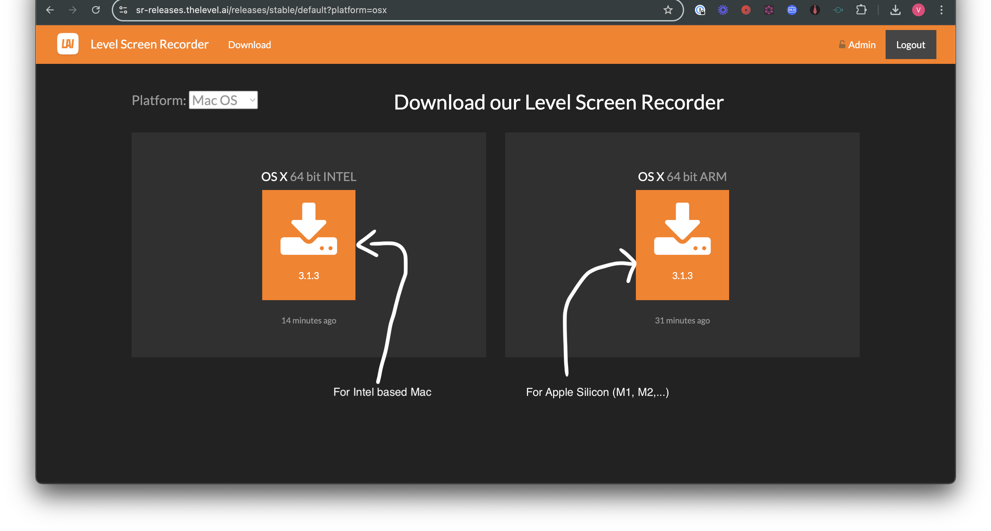The image size is (991, 531).
Task: Open the GraphQL developer extension
Action: (769, 10)
